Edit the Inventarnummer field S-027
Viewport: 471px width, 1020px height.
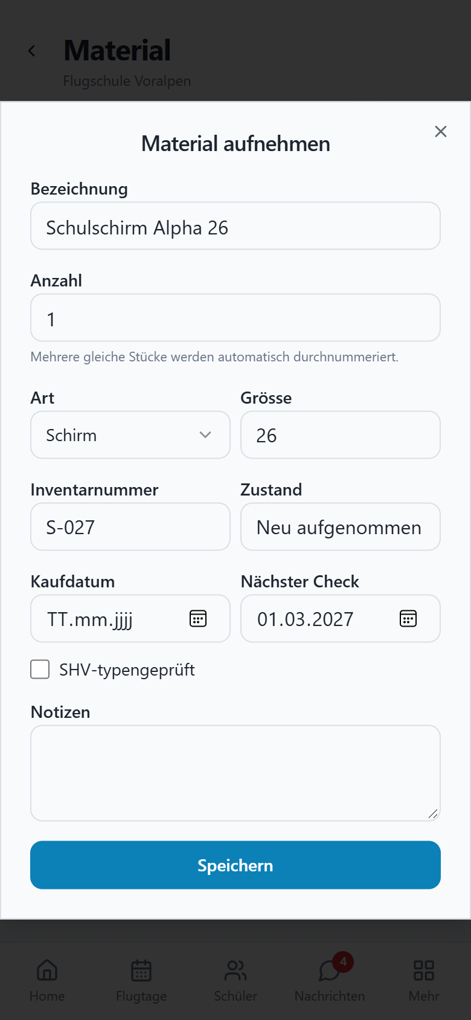[x=130, y=527]
